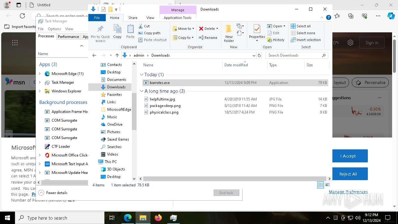Open Manage Preferences link

click(x=348, y=192)
